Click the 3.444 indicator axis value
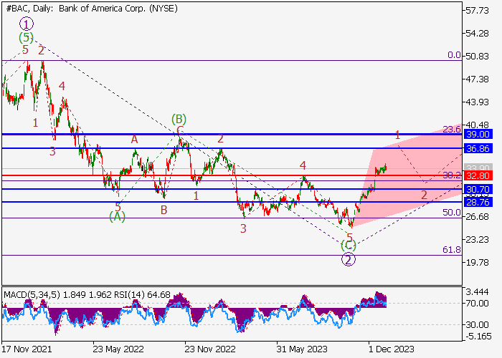 click(478, 292)
